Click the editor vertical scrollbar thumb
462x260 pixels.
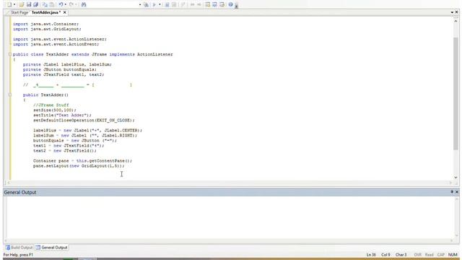pos(456,94)
